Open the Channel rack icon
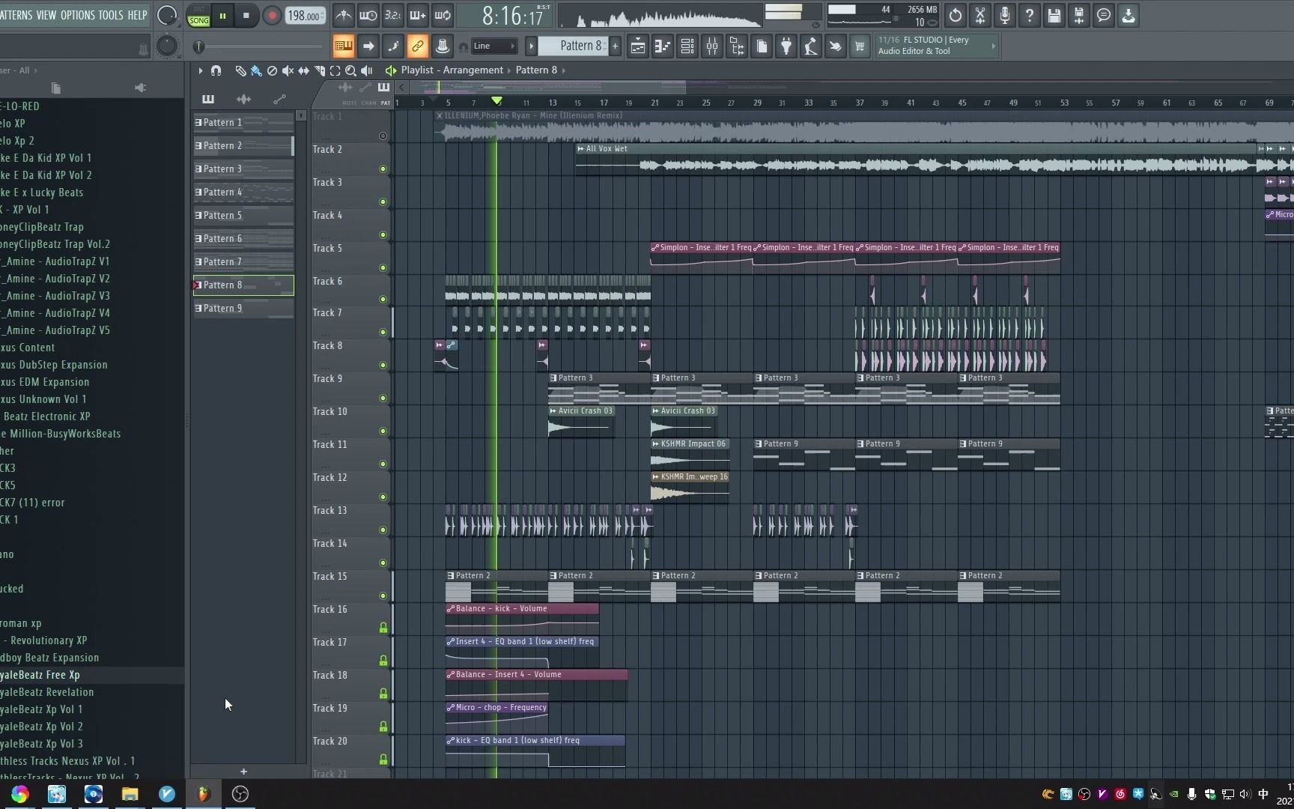Screen dimensions: 1294x809 (x=687, y=46)
